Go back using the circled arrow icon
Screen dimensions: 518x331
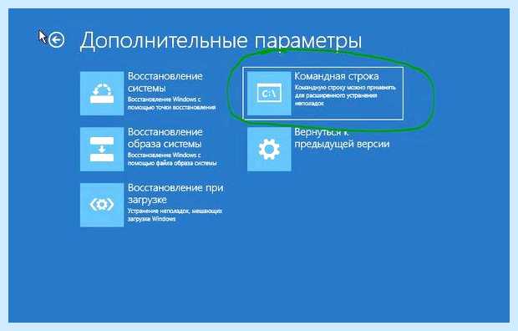pyautogui.click(x=57, y=40)
